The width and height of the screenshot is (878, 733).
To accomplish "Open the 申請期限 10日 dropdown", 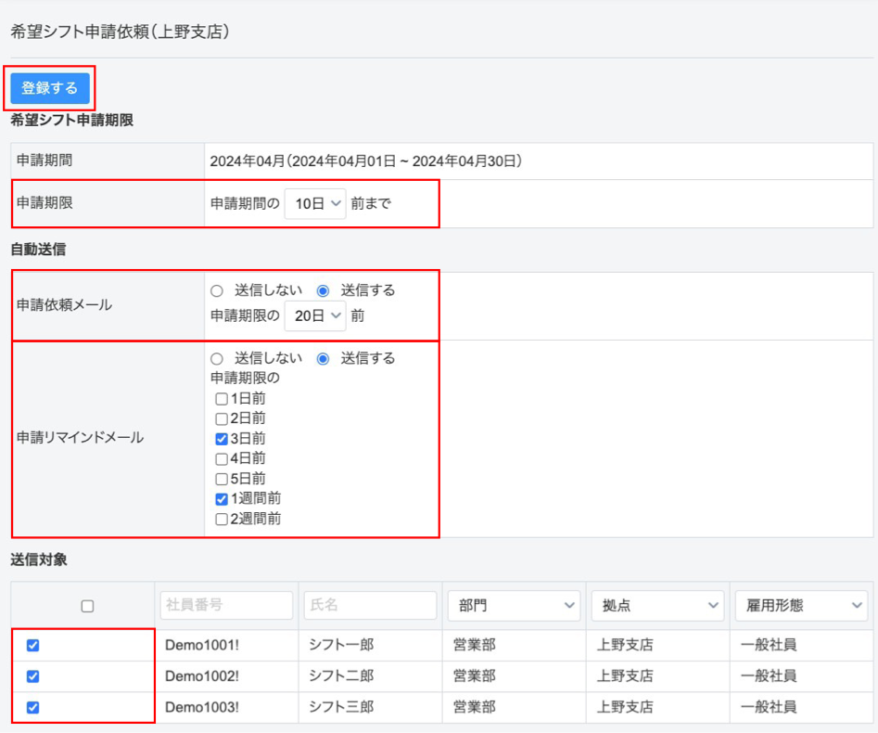I will tap(314, 203).
